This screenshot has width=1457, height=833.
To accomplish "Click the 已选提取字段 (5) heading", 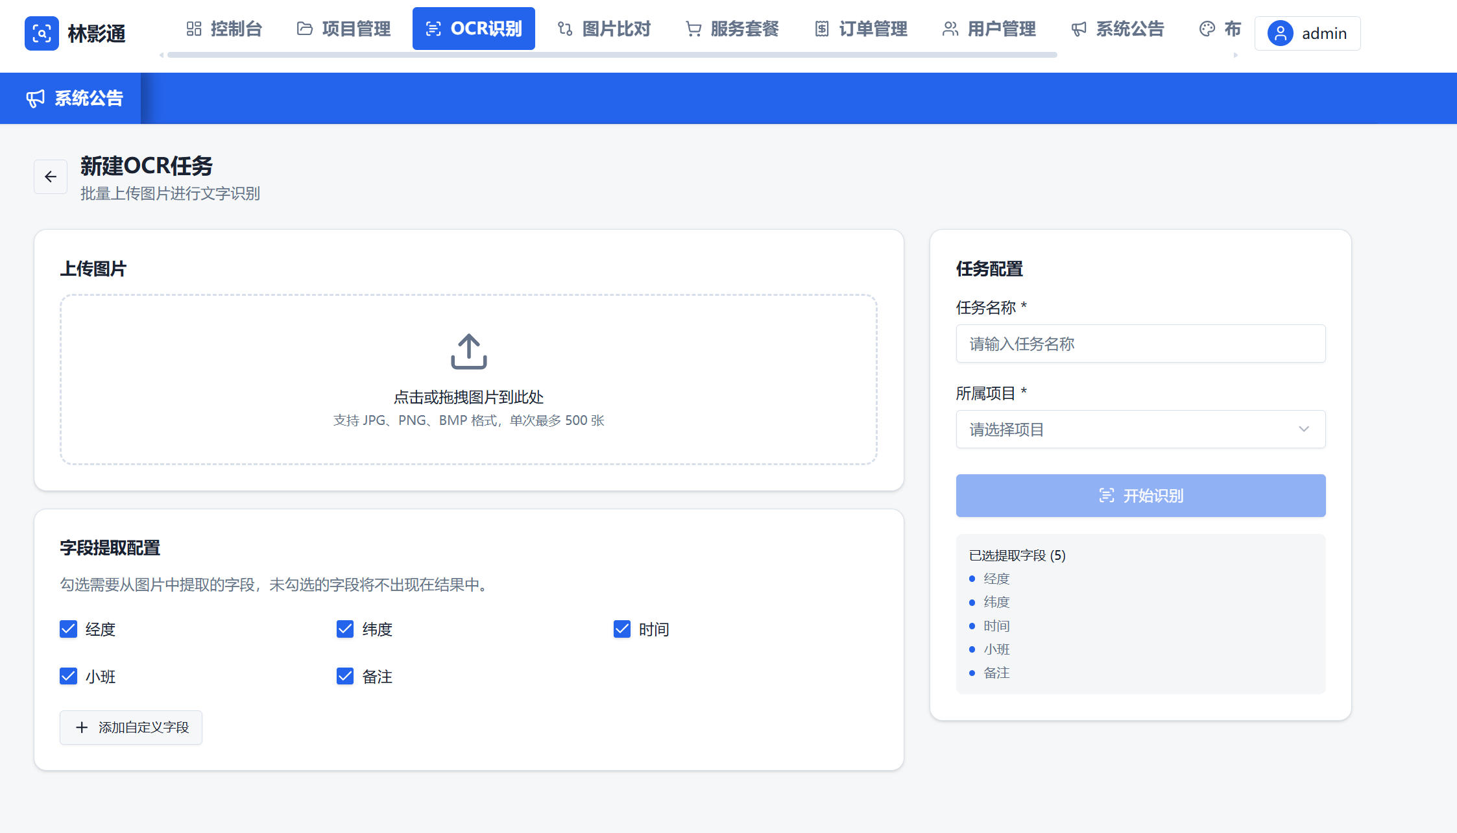I will (1017, 555).
